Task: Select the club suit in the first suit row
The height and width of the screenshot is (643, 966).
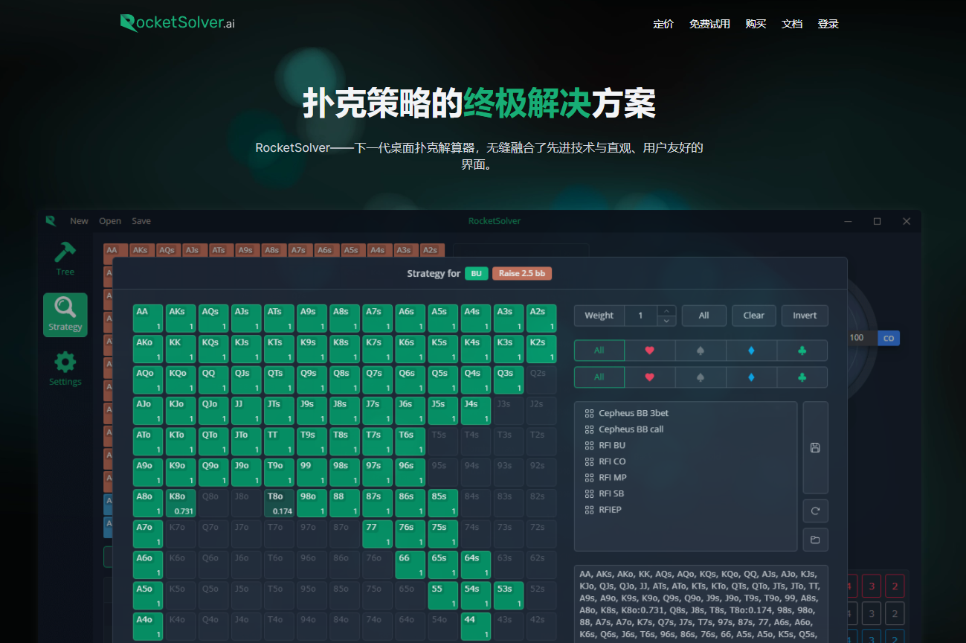Action: click(802, 351)
